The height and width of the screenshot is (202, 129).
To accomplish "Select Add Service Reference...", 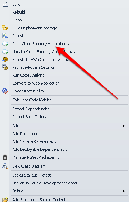I will coord(34,141).
